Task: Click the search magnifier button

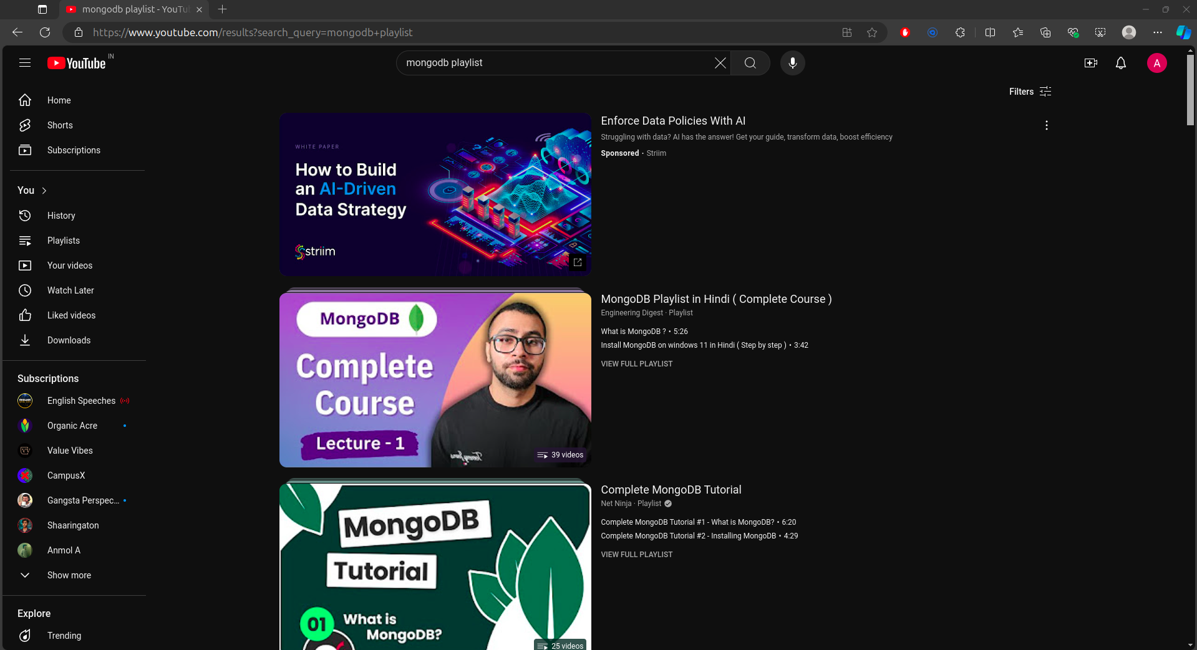Action: click(750, 62)
